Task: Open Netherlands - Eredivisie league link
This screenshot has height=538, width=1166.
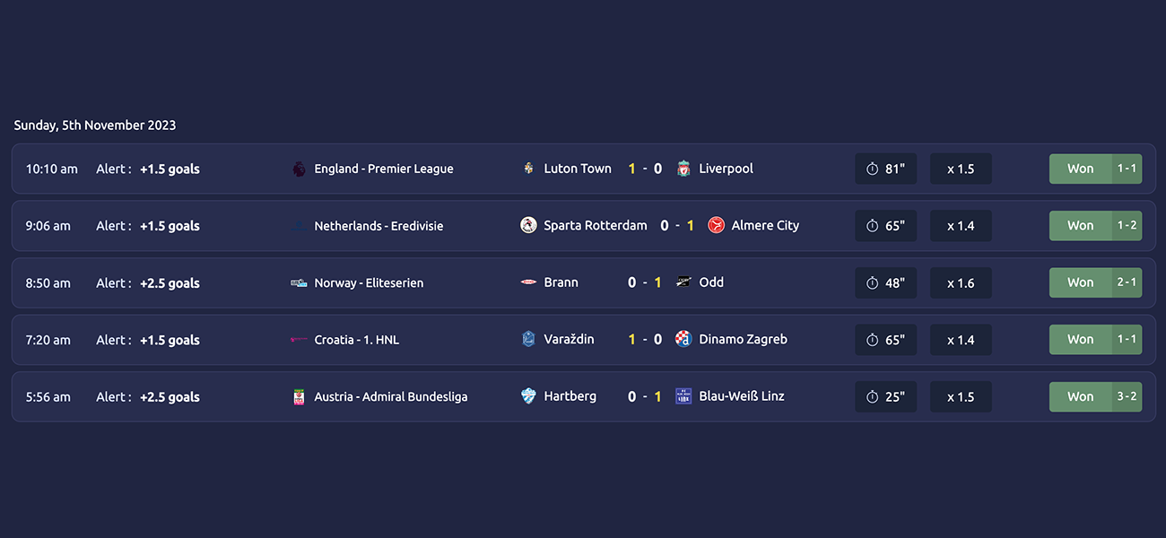Action: coord(379,226)
